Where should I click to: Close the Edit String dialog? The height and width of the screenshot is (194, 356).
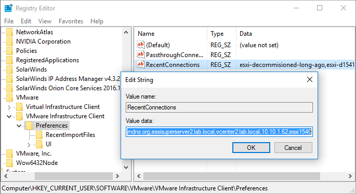[310, 79]
